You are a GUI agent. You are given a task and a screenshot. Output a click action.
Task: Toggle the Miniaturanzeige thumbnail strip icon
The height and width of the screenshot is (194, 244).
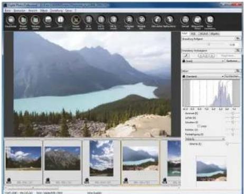pyautogui.click(x=23, y=22)
